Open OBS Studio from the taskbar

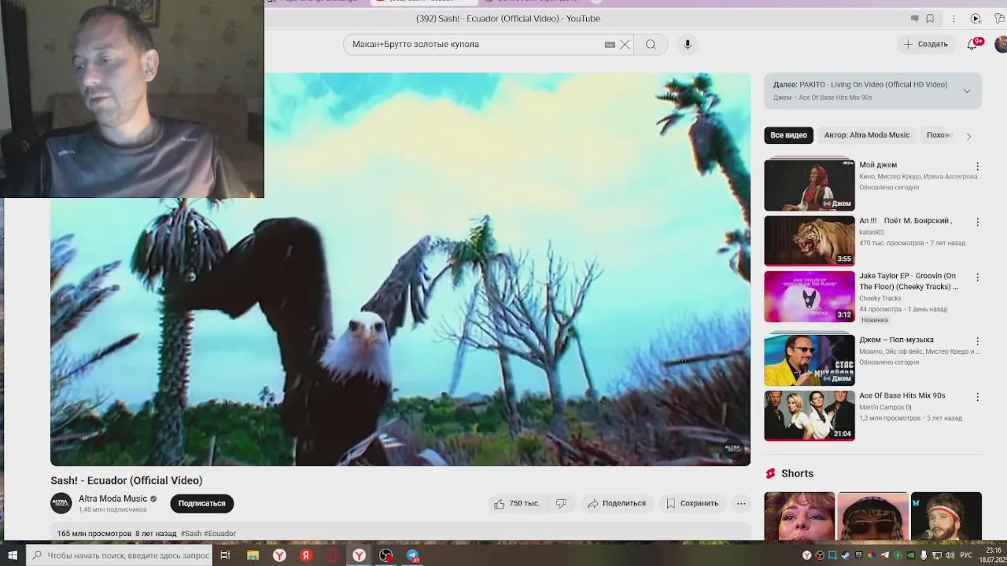[x=385, y=555]
